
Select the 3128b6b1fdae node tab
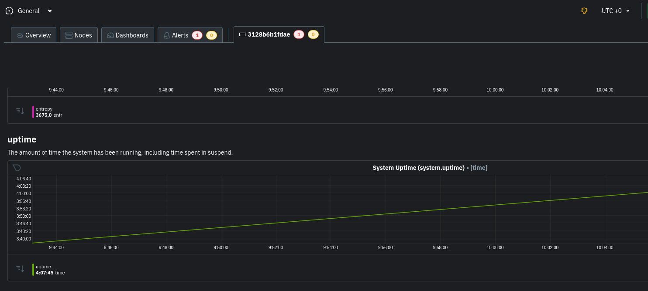tap(279, 34)
